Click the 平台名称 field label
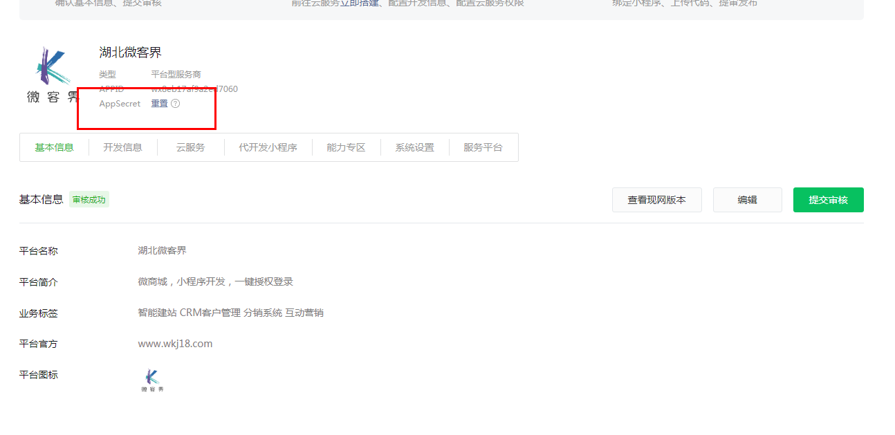This screenshot has height=435, width=895. (x=39, y=251)
